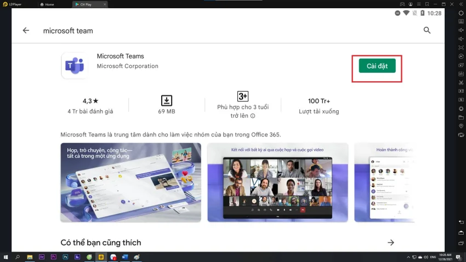The width and height of the screenshot is (466, 262).
Task: Click the volume up sidebar icon
Action: point(461,30)
